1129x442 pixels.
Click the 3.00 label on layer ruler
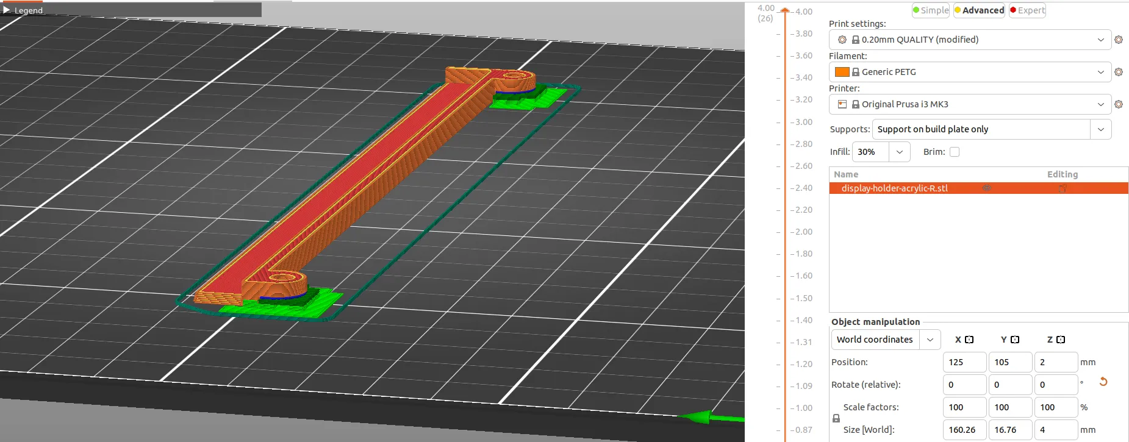coord(804,122)
